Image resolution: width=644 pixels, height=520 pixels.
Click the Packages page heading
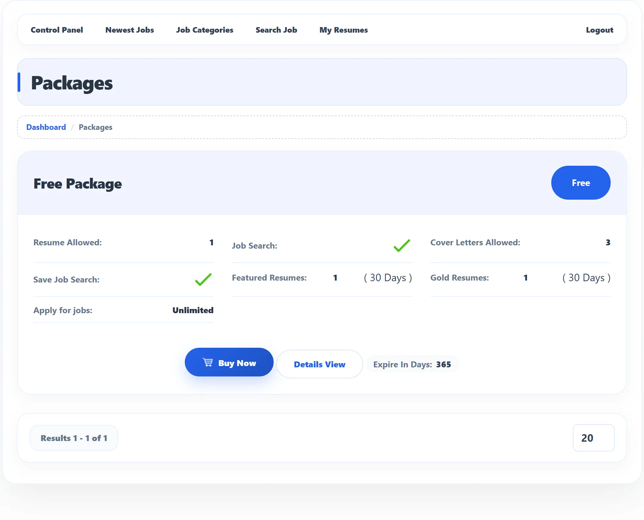pyautogui.click(x=72, y=83)
